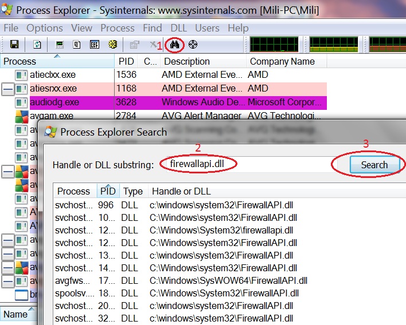The width and height of the screenshot is (406, 325).
Task: Select svchost result with PID starting 20
Action: click(x=230, y=306)
